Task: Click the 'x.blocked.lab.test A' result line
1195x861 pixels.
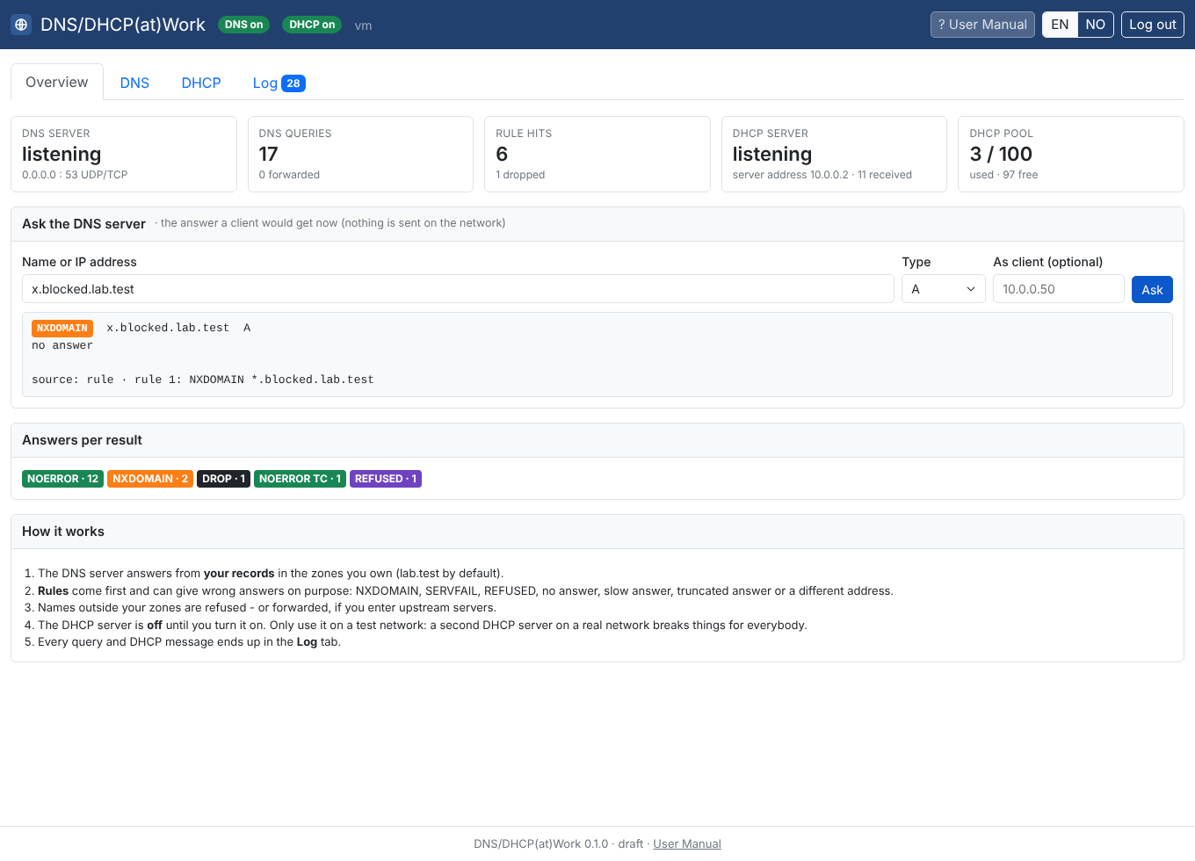Action: tap(178, 328)
